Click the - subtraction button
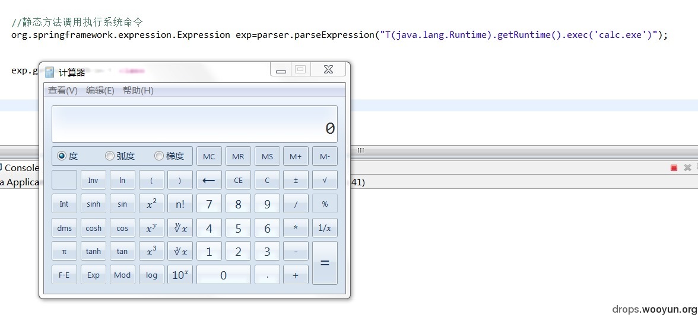Screen dimensions: 698x315 click(296, 251)
